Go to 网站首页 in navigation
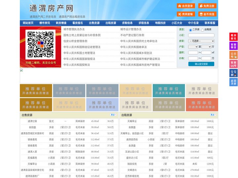This screenshot has width=238, height=178. (28, 23)
